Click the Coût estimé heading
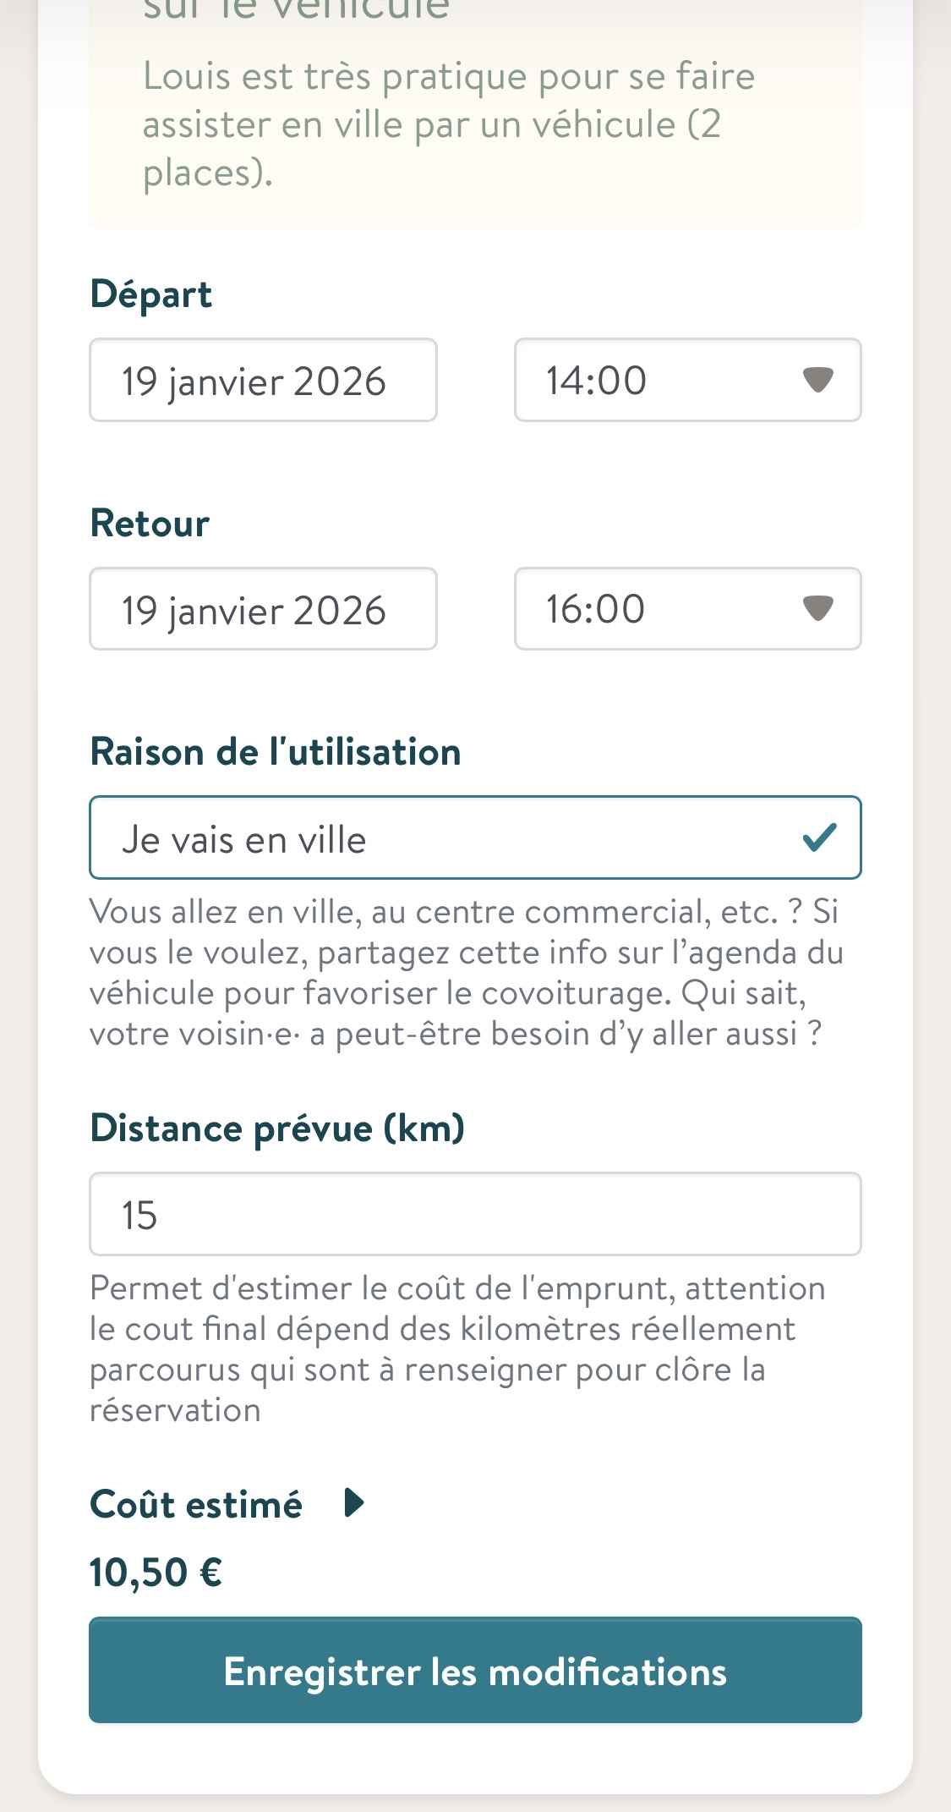 click(x=196, y=1504)
